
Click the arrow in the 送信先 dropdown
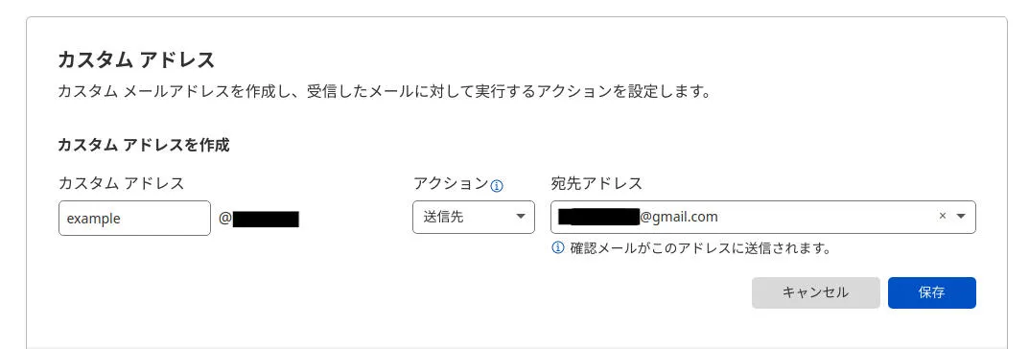pos(521,217)
